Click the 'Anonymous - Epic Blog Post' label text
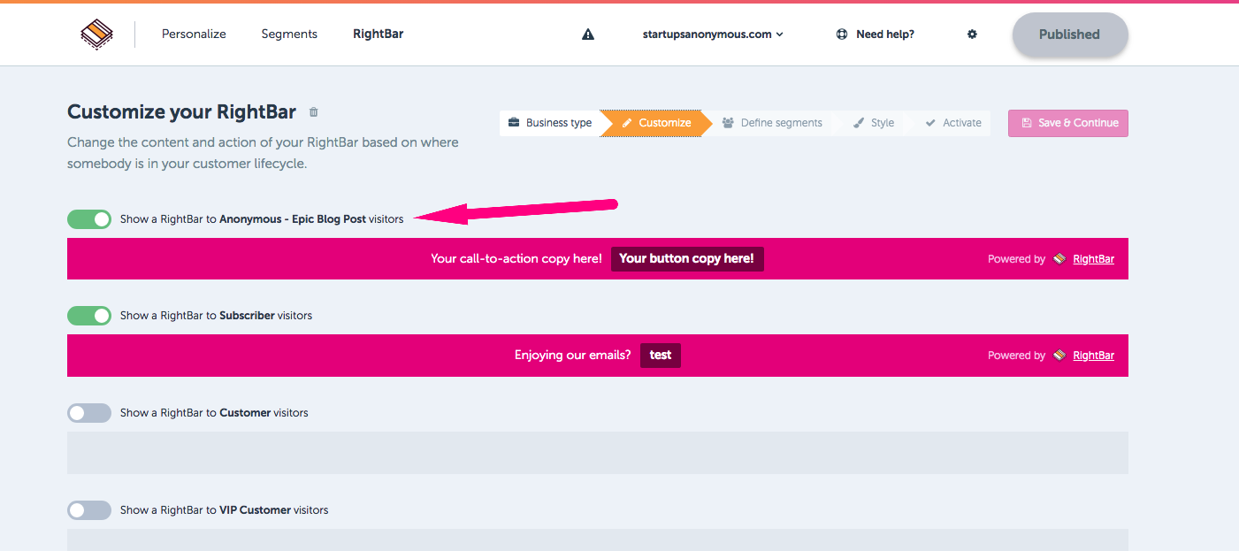 (x=293, y=219)
